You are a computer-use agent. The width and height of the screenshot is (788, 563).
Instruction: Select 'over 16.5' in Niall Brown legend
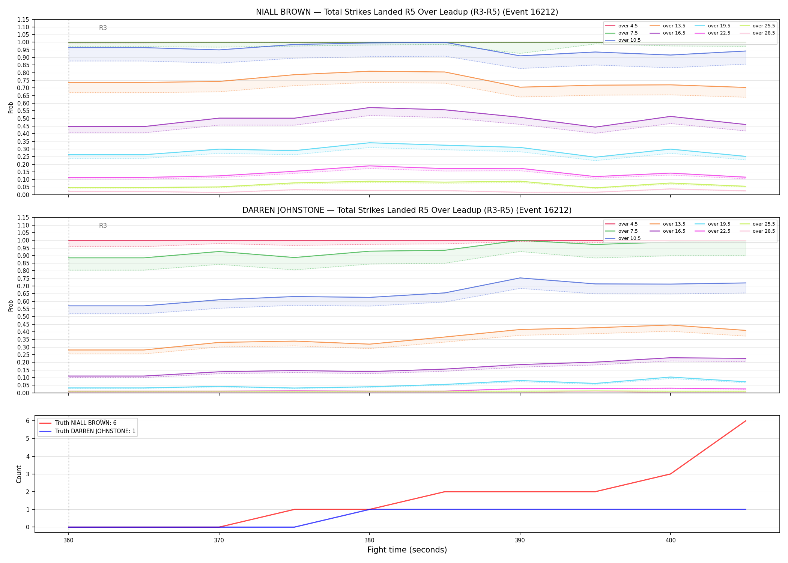click(x=668, y=33)
